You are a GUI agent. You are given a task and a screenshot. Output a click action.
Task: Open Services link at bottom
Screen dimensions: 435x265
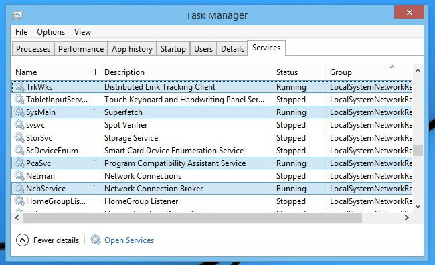[129, 240]
